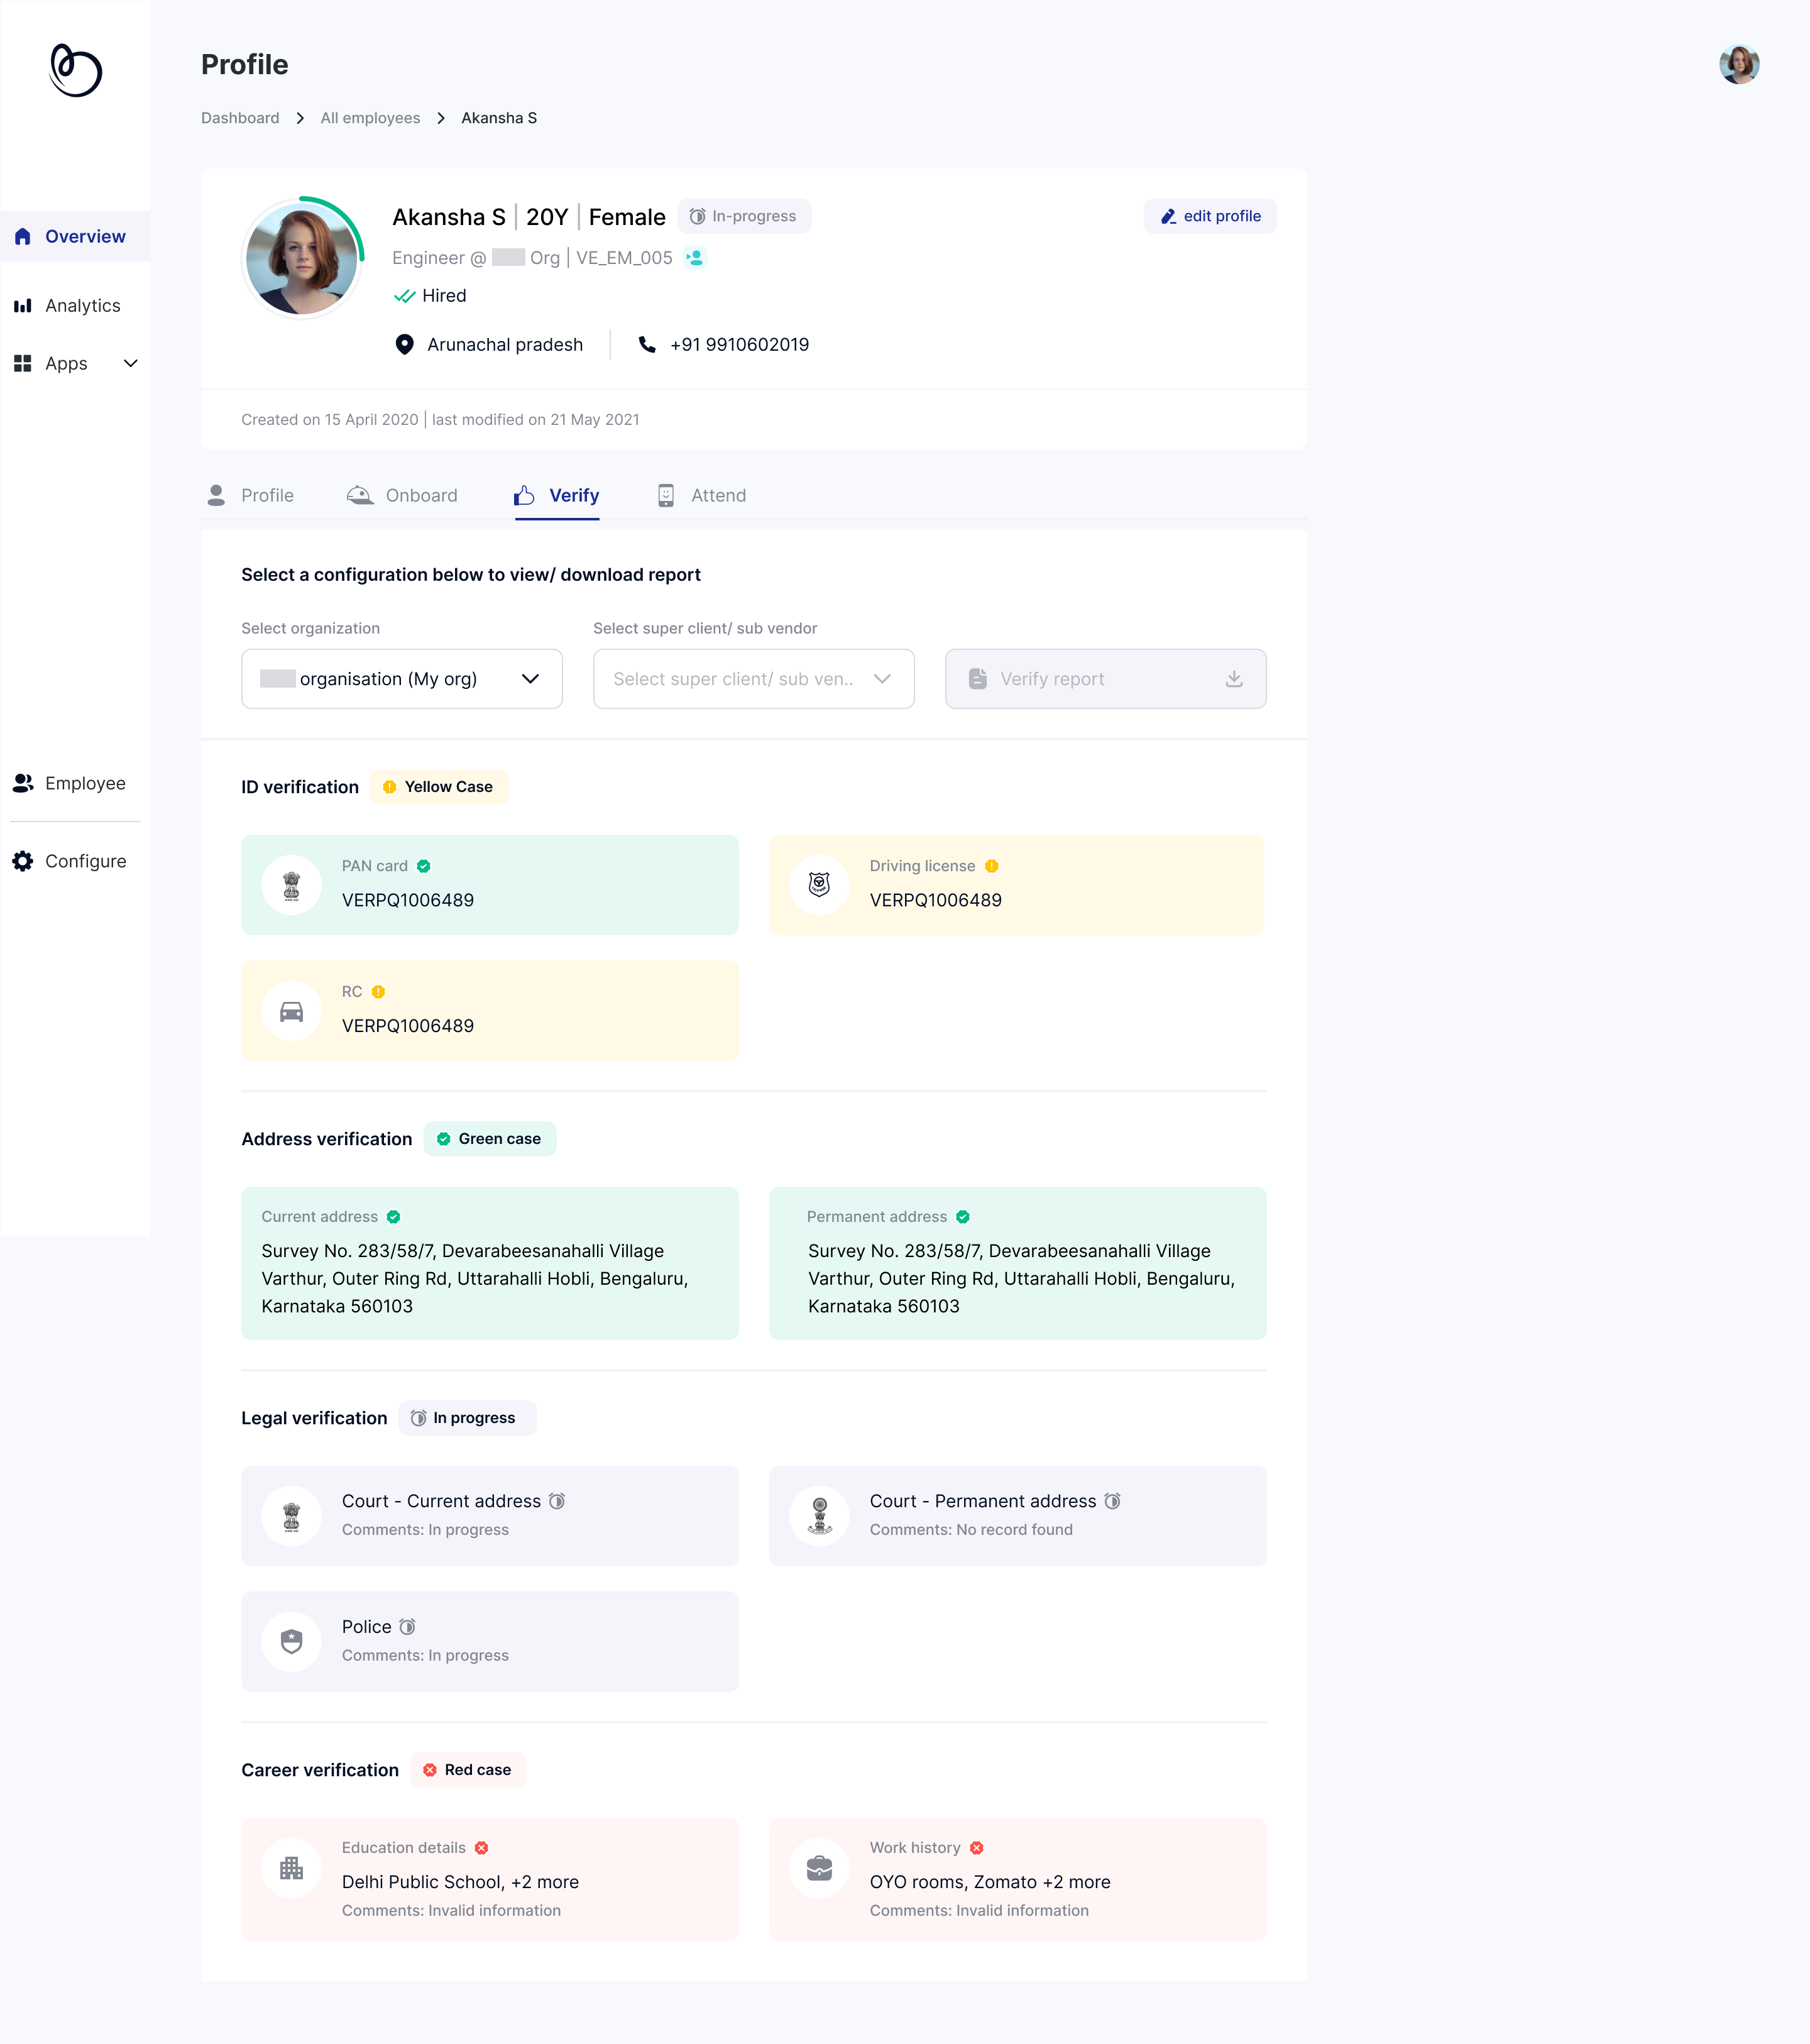The image size is (1810, 2044).
Task: Click the teal contact icon after VE_EM_005
Action: (696, 257)
